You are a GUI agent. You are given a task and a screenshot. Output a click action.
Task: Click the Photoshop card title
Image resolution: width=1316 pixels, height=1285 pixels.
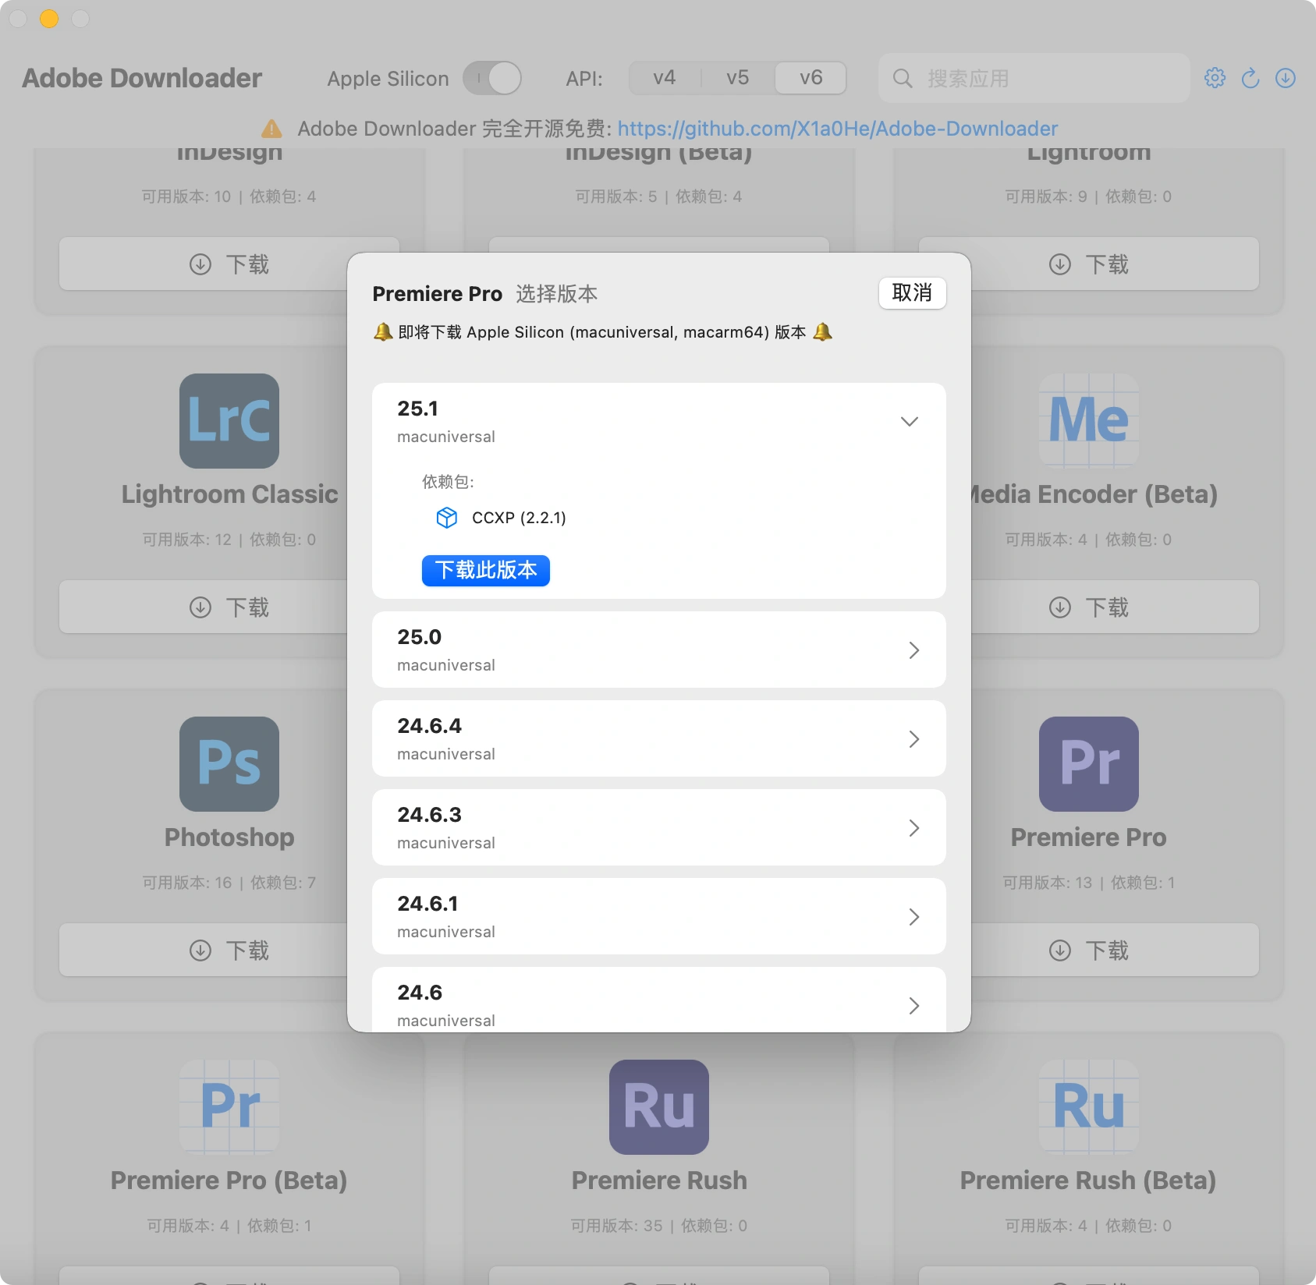[x=229, y=837]
